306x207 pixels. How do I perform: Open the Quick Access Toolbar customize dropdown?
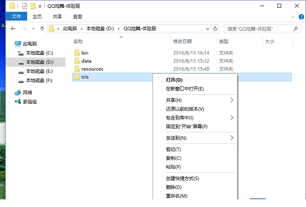[40, 6]
